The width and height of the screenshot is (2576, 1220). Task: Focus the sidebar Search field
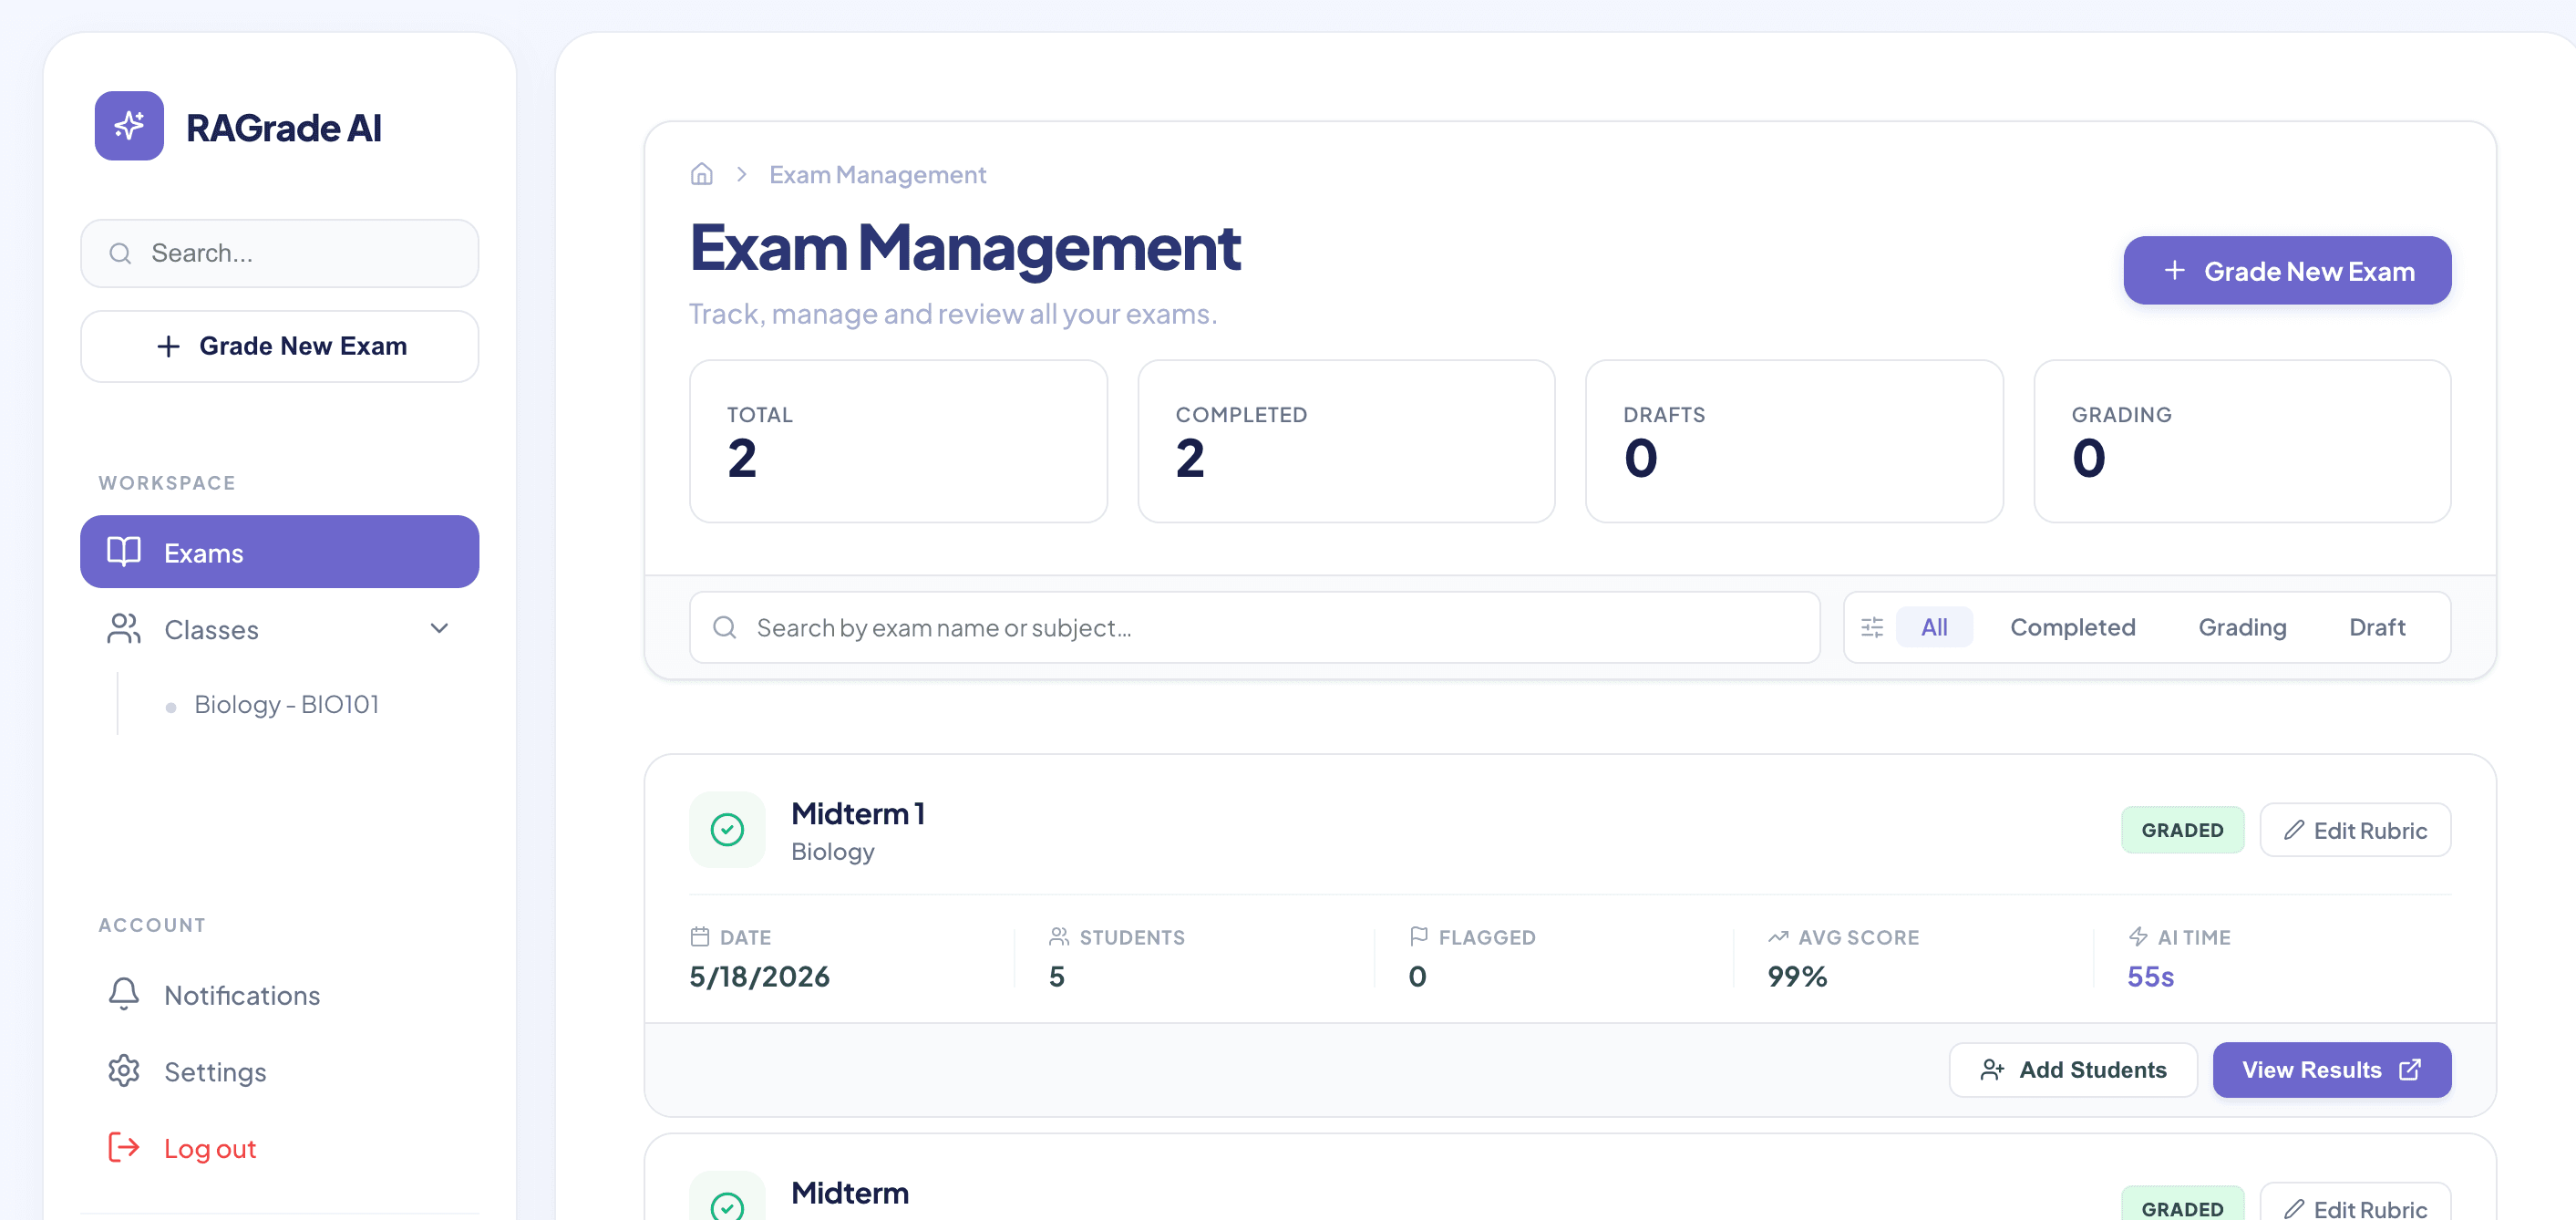tap(279, 253)
